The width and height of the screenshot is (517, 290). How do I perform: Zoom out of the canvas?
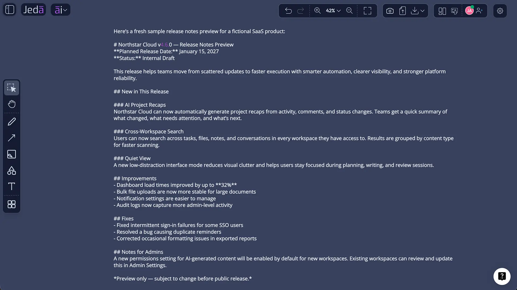[x=349, y=10]
